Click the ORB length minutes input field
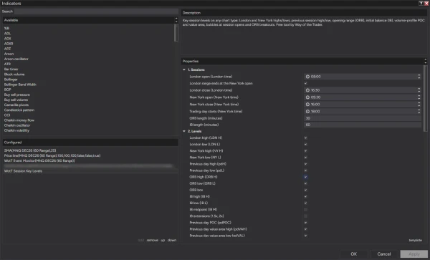This screenshot has height=260, width=430. click(x=363, y=118)
